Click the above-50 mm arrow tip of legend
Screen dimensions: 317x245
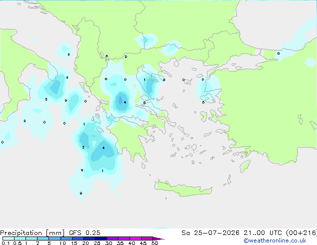point(158,238)
